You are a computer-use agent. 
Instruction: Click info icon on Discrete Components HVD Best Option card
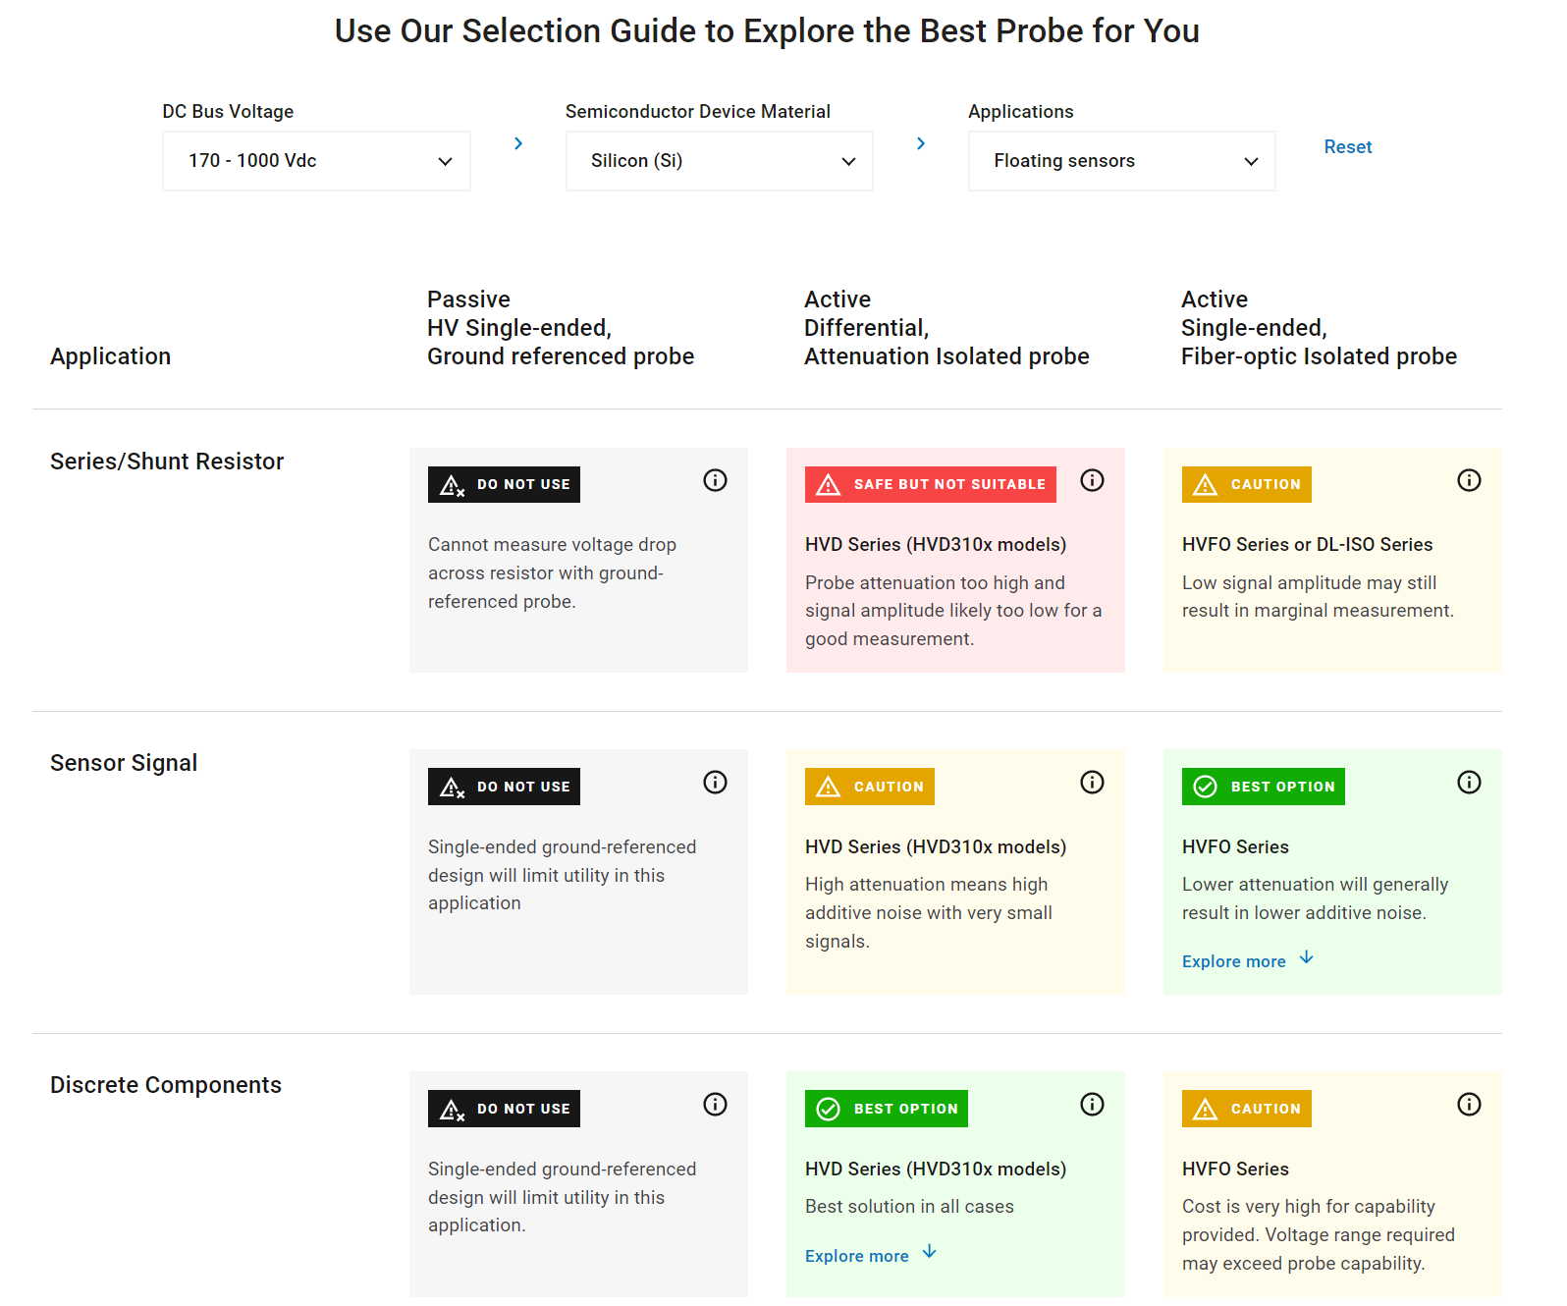pos(1092,1105)
